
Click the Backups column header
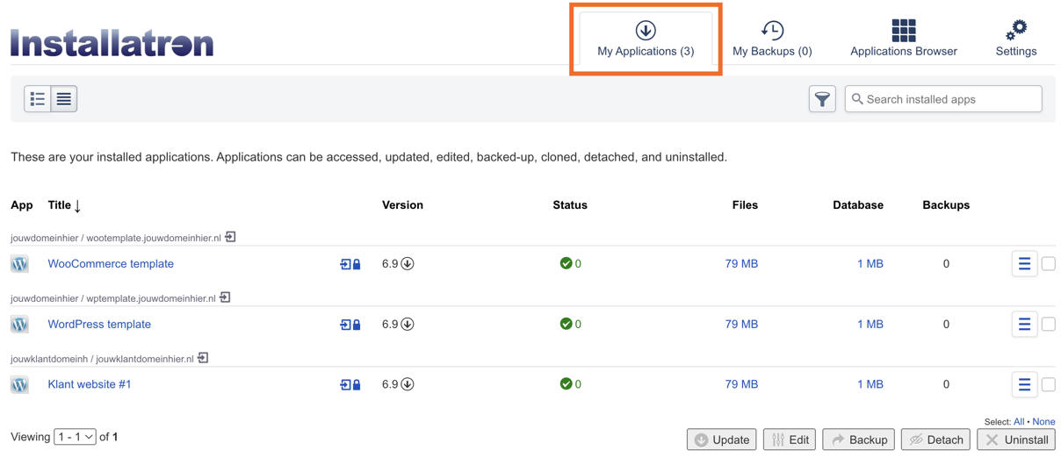coord(946,205)
